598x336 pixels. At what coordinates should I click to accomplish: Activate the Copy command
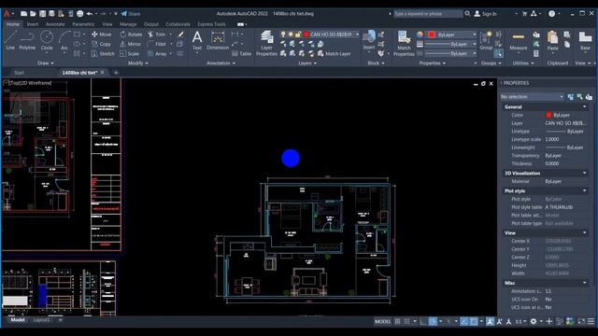(101, 44)
